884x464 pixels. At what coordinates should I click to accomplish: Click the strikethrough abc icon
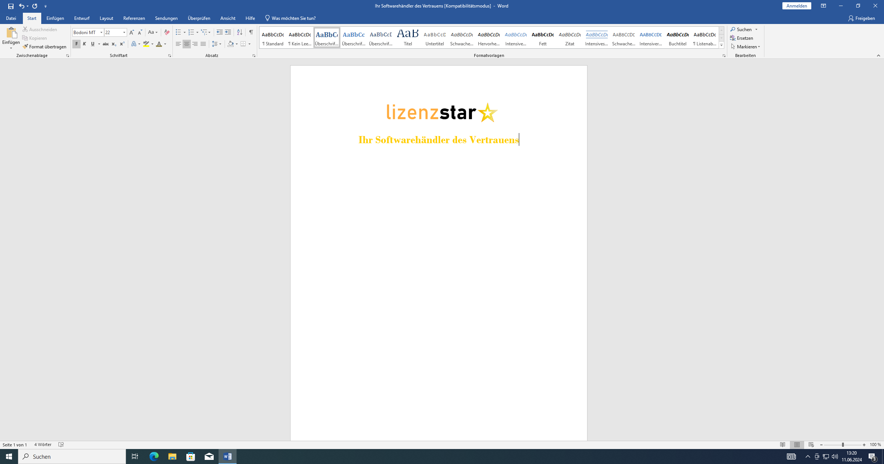[x=106, y=44]
